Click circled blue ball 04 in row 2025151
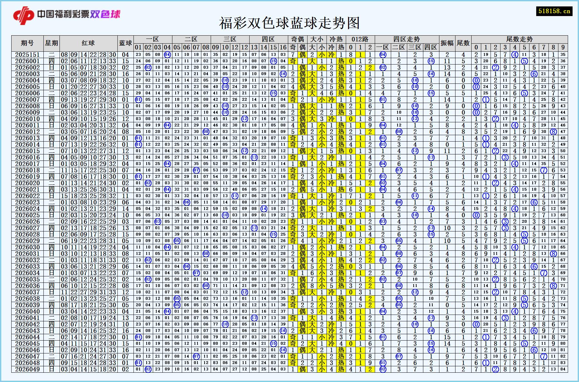Viewport: 579px width, 382px height. click(x=167, y=55)
